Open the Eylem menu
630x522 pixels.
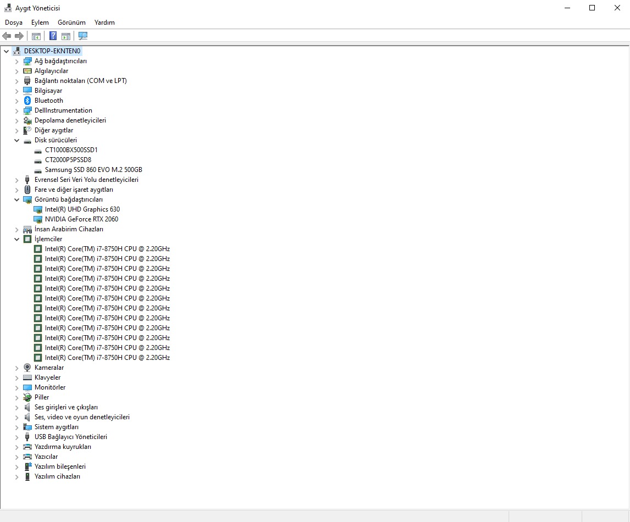click(40, 23)
